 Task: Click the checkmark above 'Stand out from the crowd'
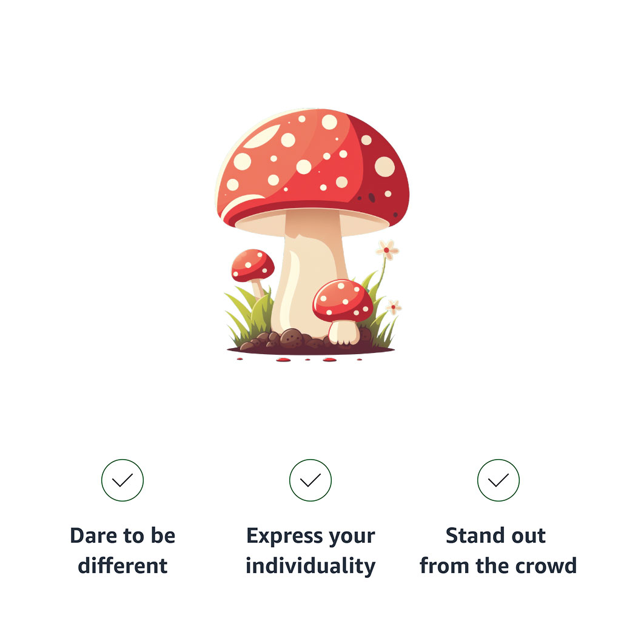tap(498, 480)
